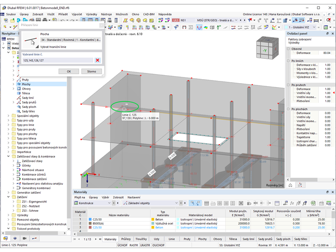Switch to the Sady ploch table tab
The width and height of the screenshot is (336, 252).
[x=283, y=239]
